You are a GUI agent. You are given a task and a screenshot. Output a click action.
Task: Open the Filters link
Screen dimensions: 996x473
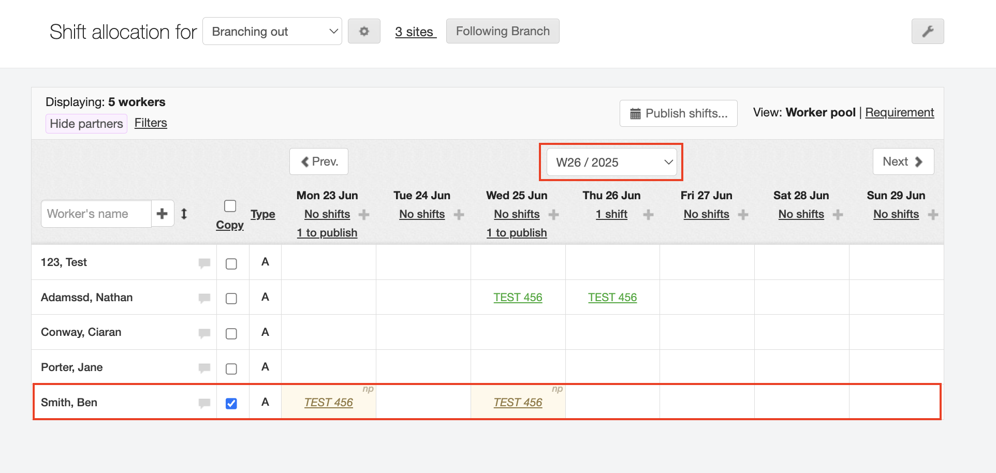pos(151,123)
